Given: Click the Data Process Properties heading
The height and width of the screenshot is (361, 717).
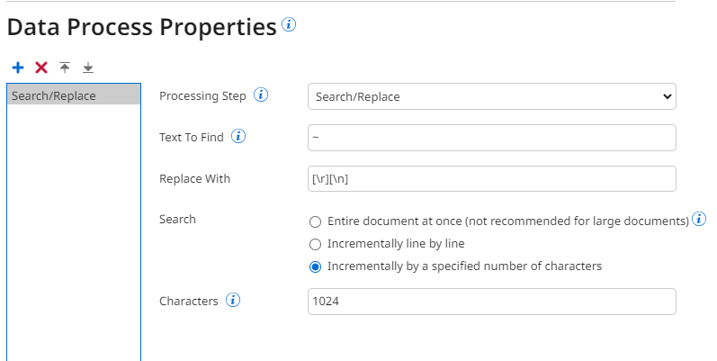Looking at the screenshot, I should (142, 27).
